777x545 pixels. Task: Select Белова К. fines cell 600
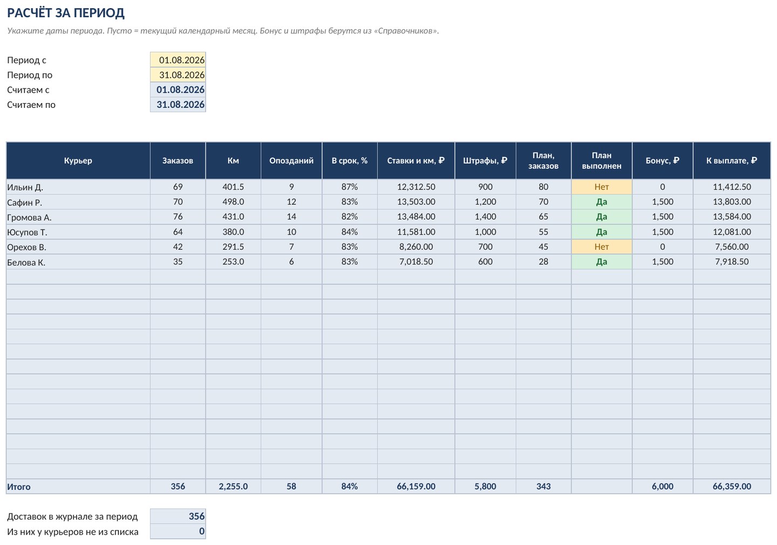pyautogui.click(x=486, y=262)
